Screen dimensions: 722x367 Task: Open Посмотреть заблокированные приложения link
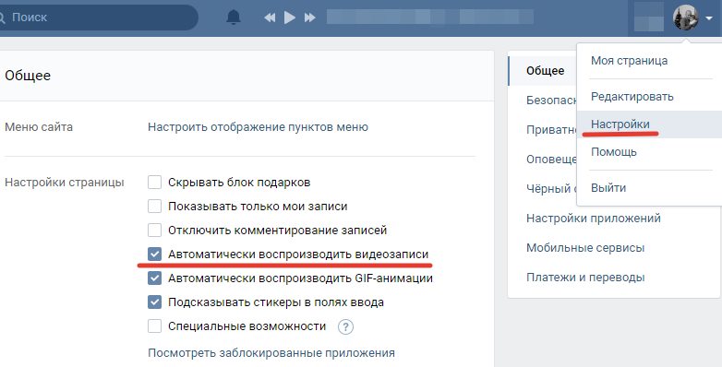(271, 353)
